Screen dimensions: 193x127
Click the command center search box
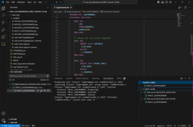pyautogui.click(x=101, y=2)
